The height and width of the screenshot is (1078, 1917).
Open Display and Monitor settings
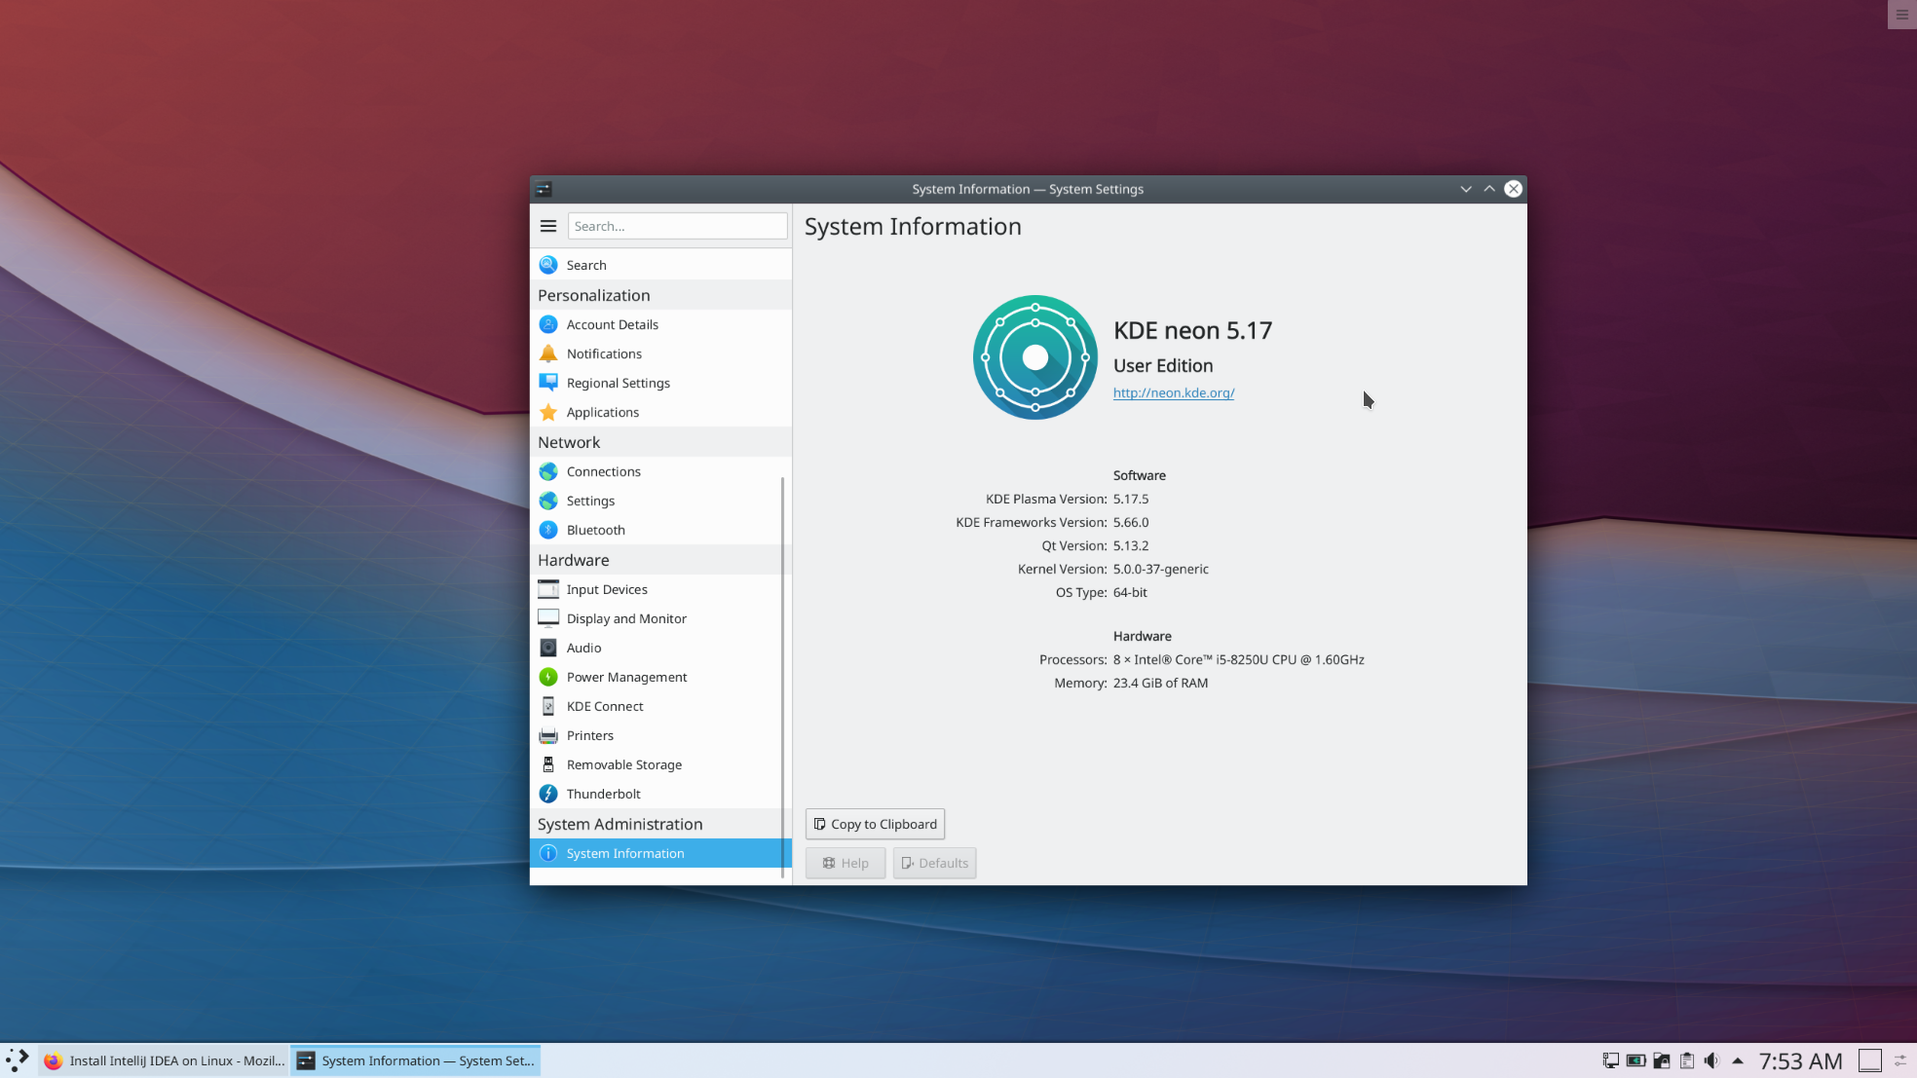click(x=660, y=618)
